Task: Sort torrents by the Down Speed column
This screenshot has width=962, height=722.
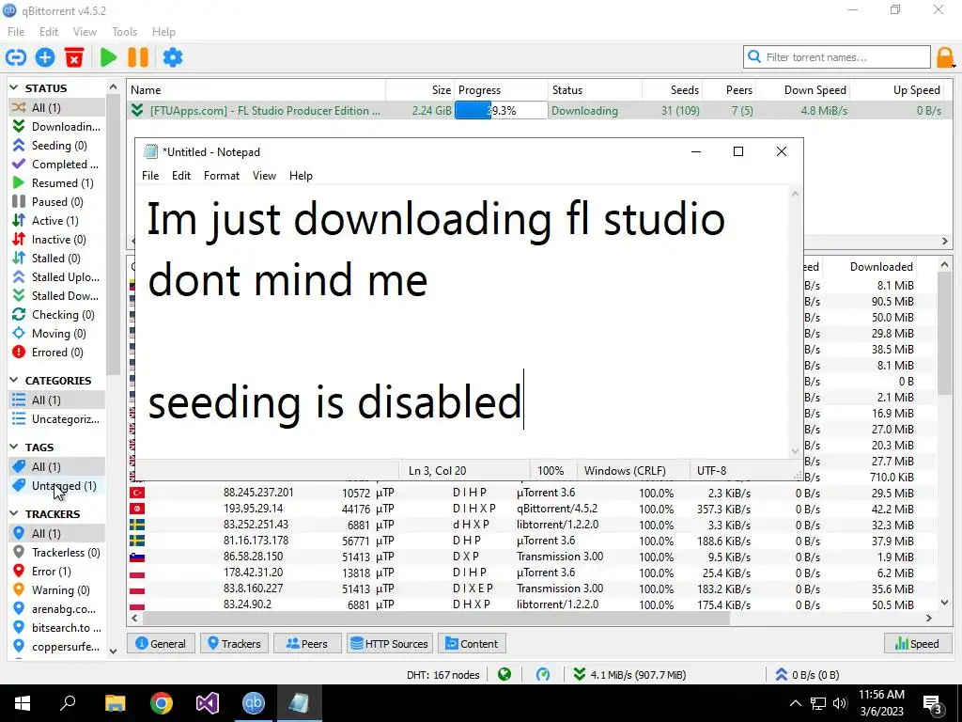Action: (804, 90)
